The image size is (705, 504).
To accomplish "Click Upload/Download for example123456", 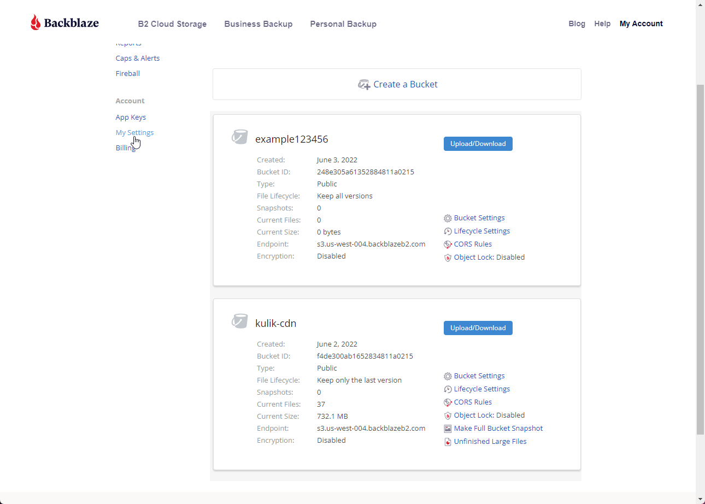I will pyautogui.click(x=478, y=144).
